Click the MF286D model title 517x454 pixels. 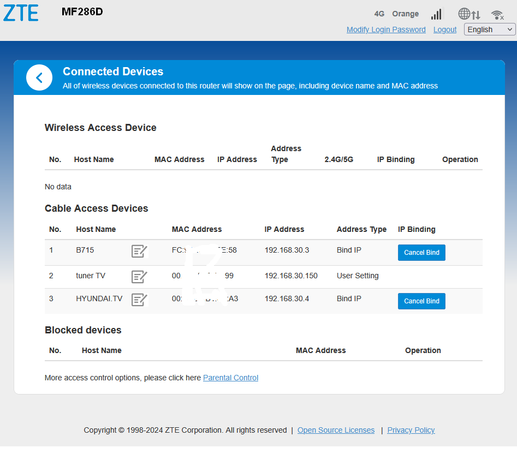[x=82, y=12]
